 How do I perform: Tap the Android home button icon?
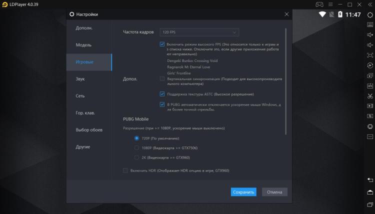point(370,192)
